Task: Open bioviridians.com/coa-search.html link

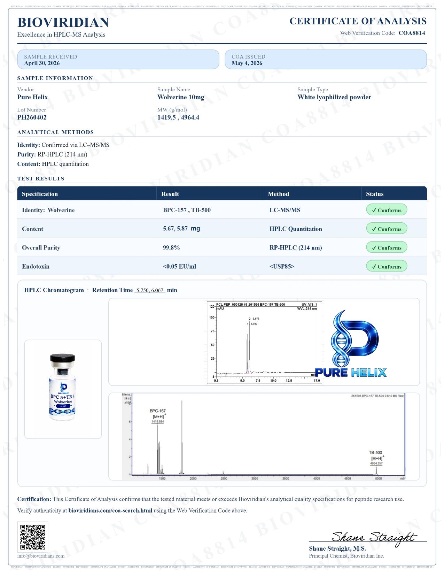Action: pos(110,511)
